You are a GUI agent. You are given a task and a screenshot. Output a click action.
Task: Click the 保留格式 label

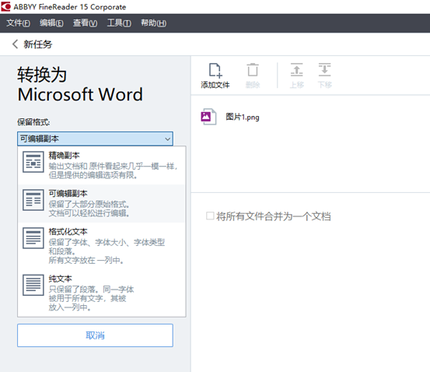point(33,122)
